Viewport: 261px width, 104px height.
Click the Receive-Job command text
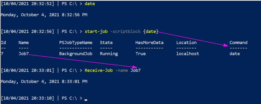pos(99,70)
